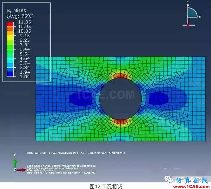Click the caption '图12 工况相减'

[106, 186]
